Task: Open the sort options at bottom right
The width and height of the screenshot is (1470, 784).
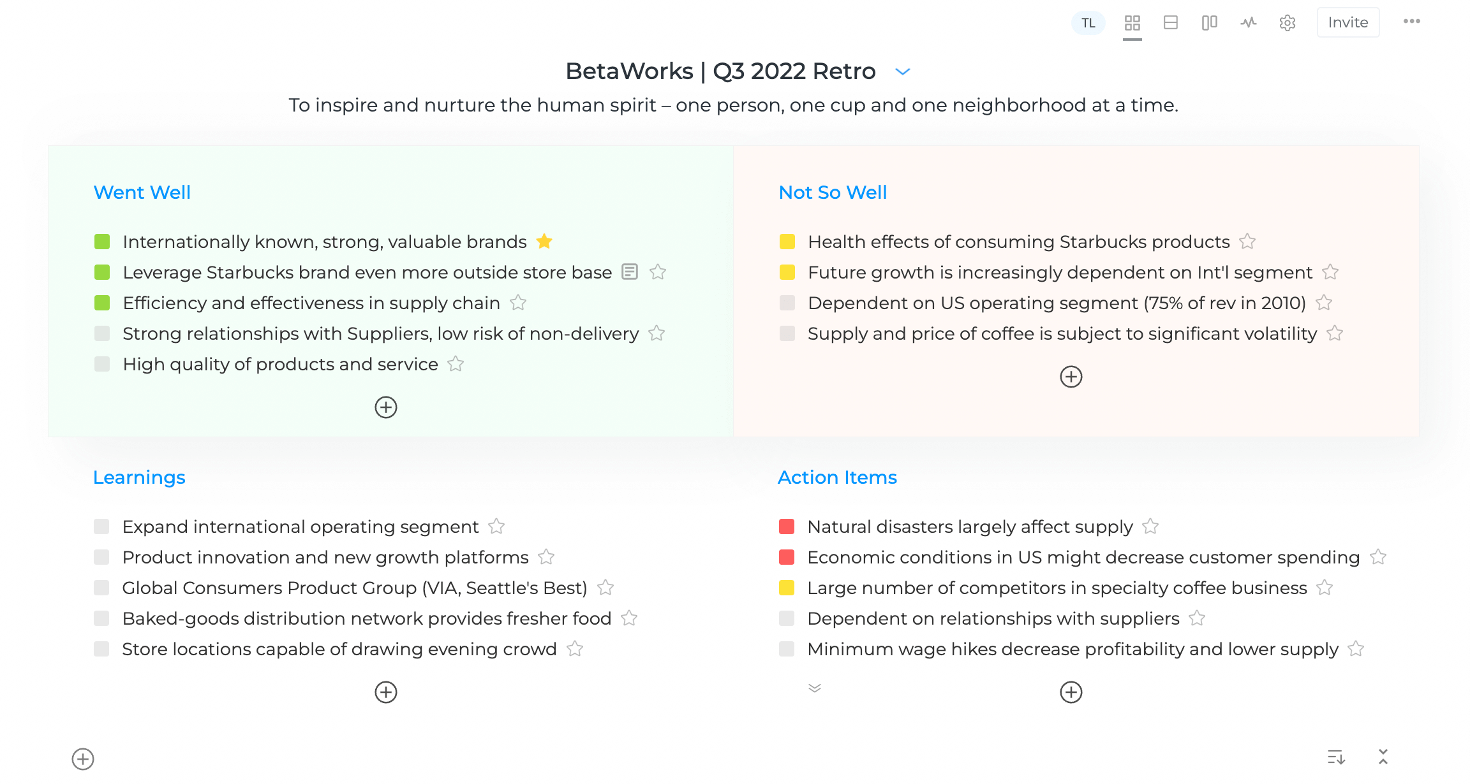Action: pos(1337,757)
